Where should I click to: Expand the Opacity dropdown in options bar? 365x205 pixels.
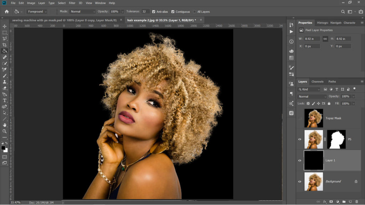(123, 12)
